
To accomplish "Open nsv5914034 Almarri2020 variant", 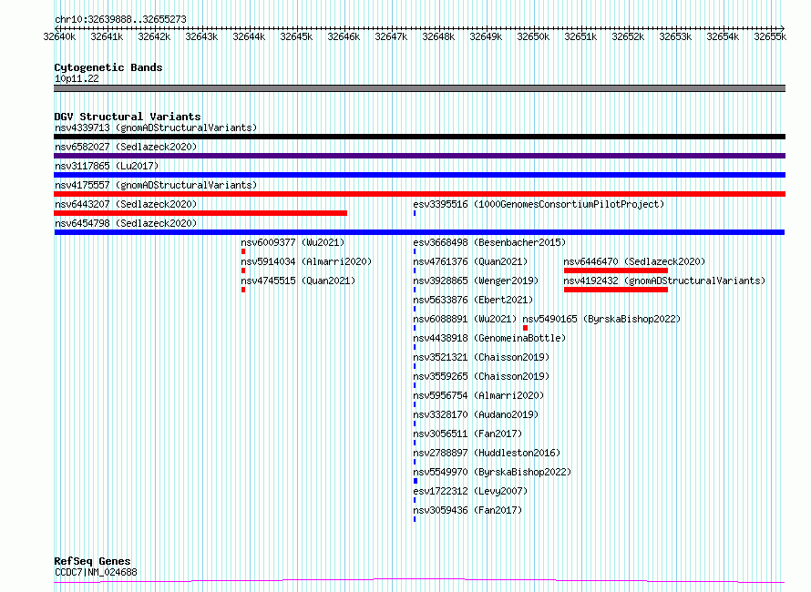I will [306, 261].
